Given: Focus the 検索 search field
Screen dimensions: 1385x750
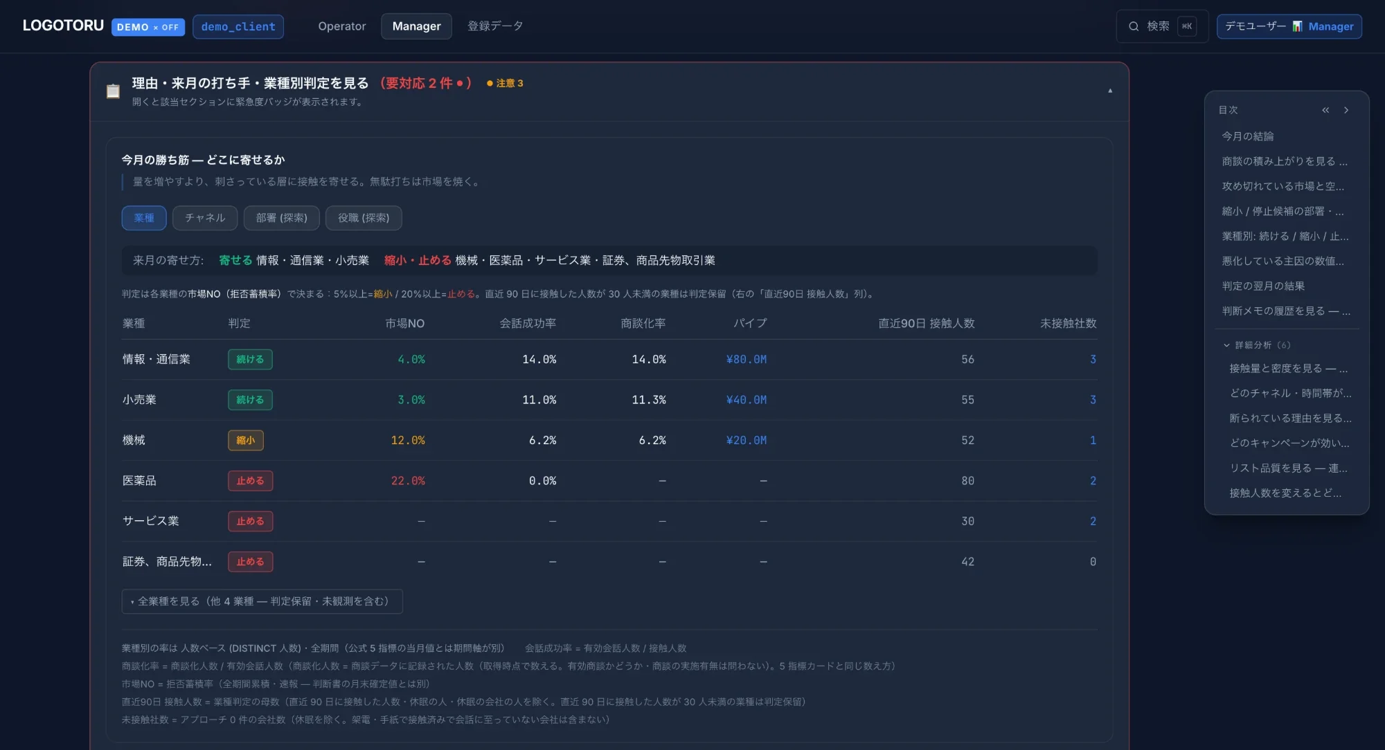Looking at the screenshot, I should [x=1162, y=26].
